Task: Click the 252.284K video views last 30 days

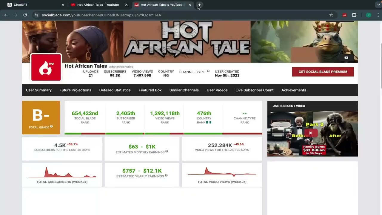Action: (220, 145)
